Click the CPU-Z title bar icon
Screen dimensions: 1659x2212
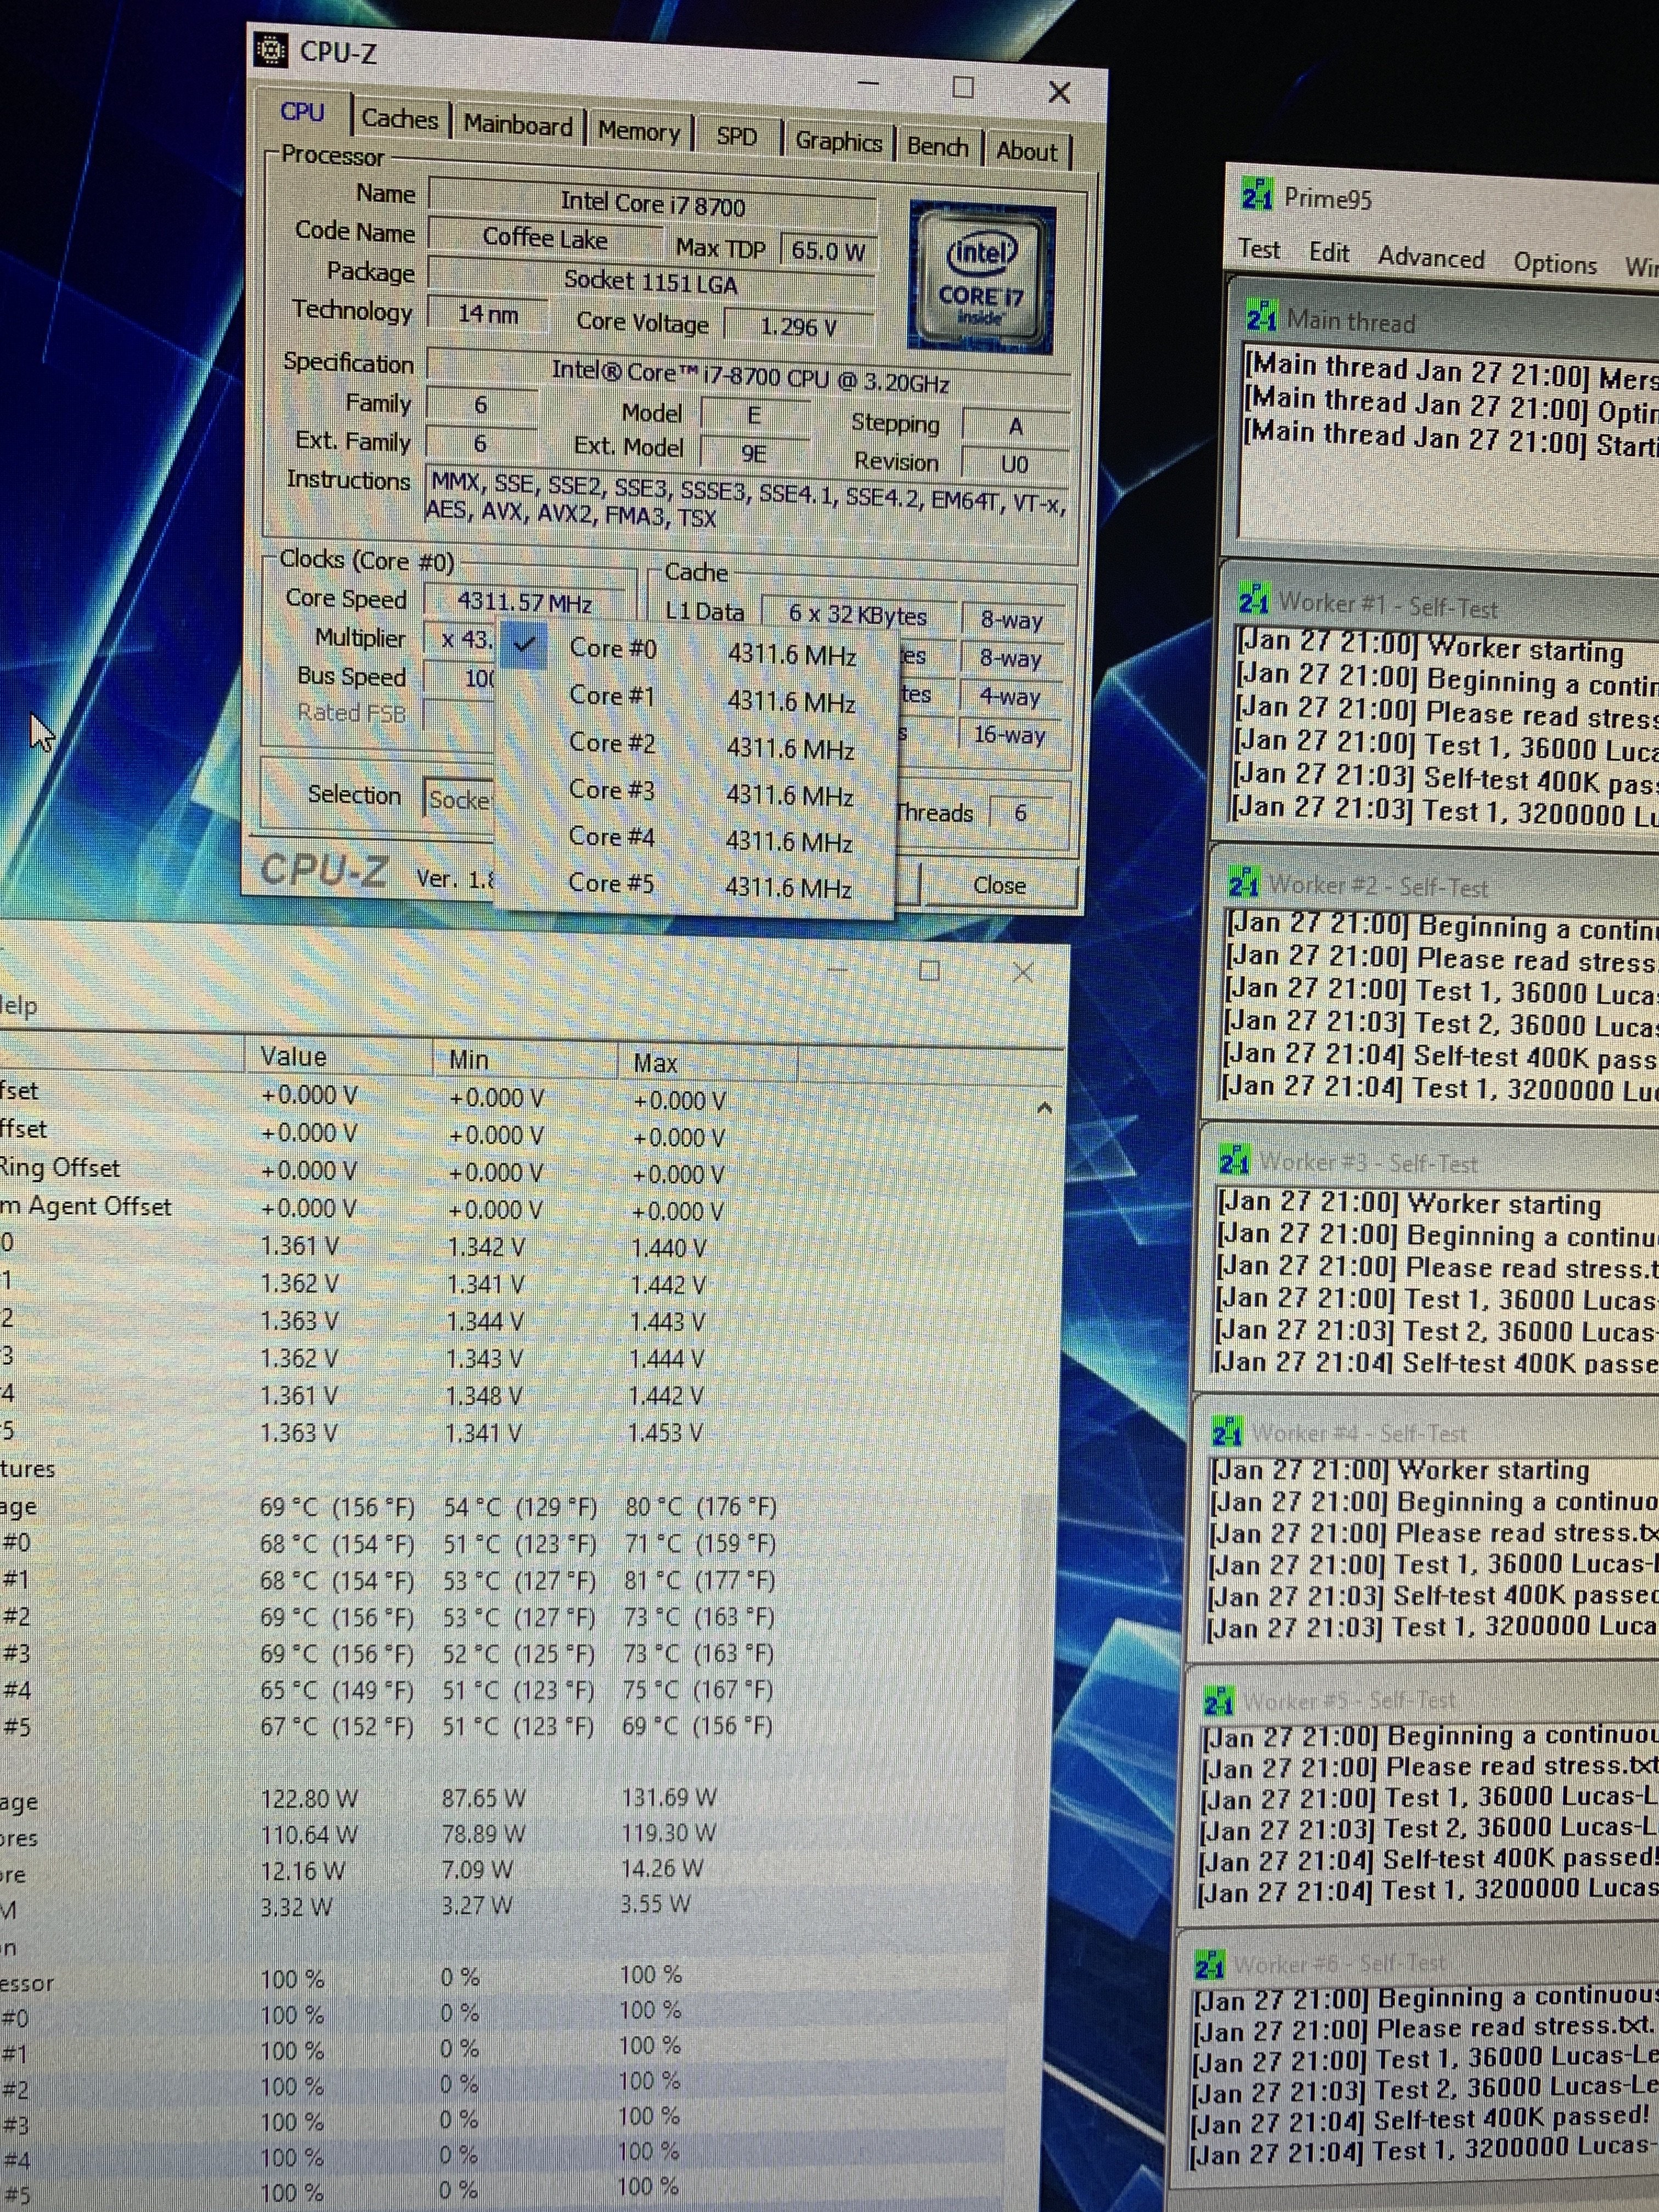[x=270, y=49]
